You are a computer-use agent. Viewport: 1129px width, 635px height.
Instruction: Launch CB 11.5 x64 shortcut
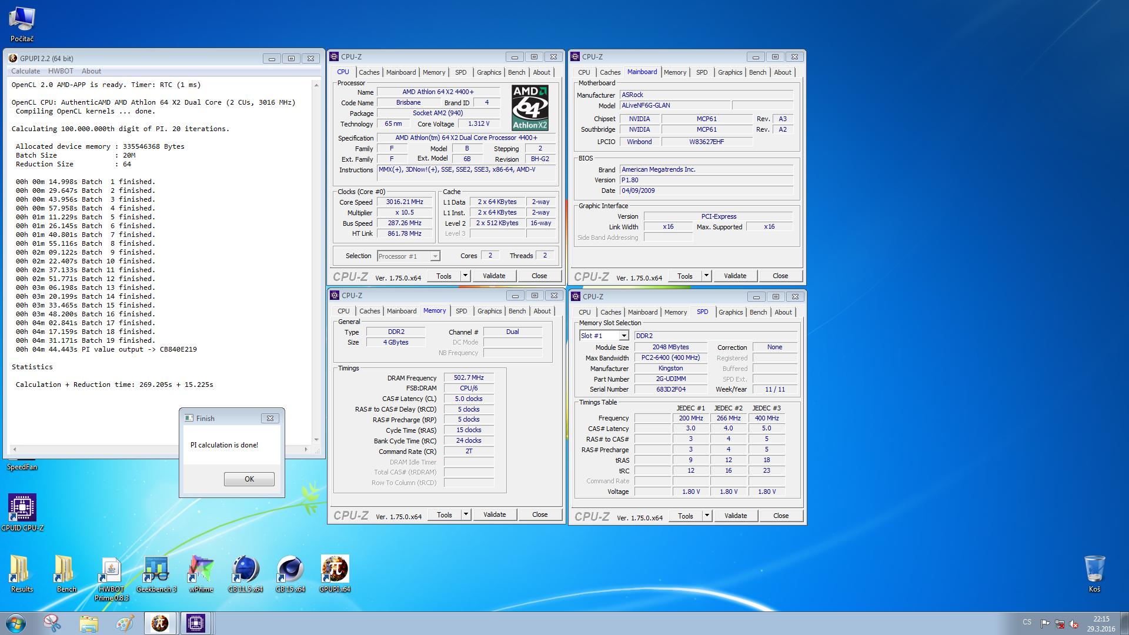point(245,574)
